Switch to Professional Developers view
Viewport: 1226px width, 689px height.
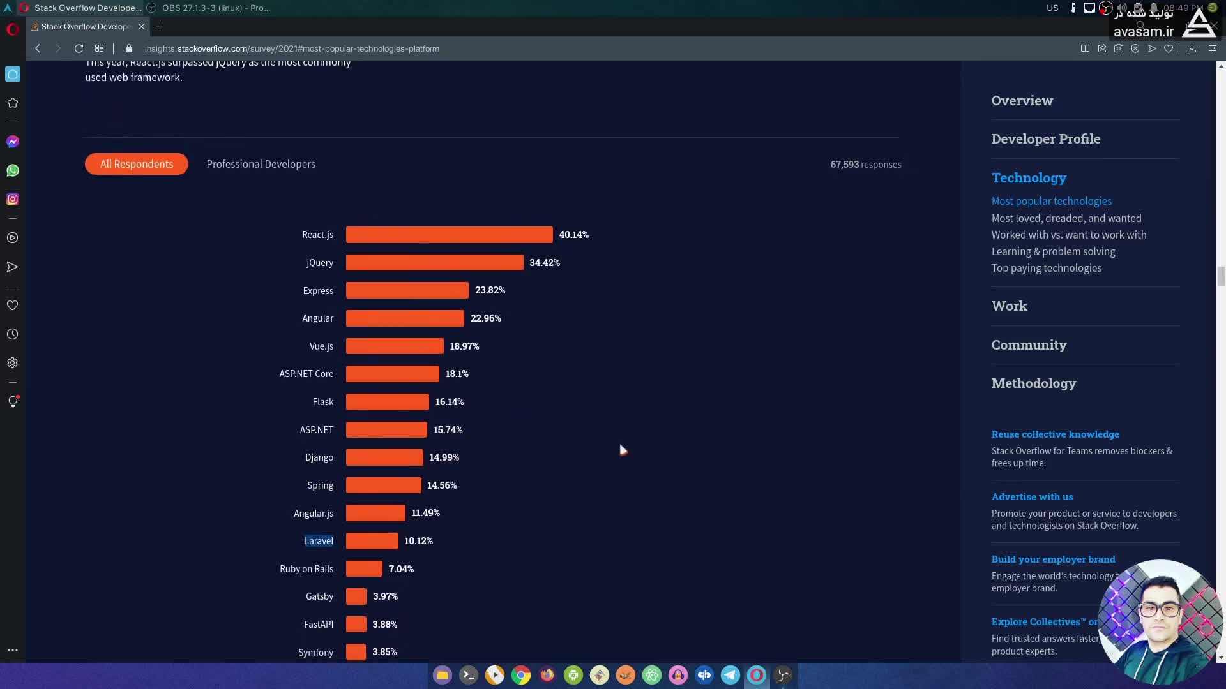tap(261, 164)
